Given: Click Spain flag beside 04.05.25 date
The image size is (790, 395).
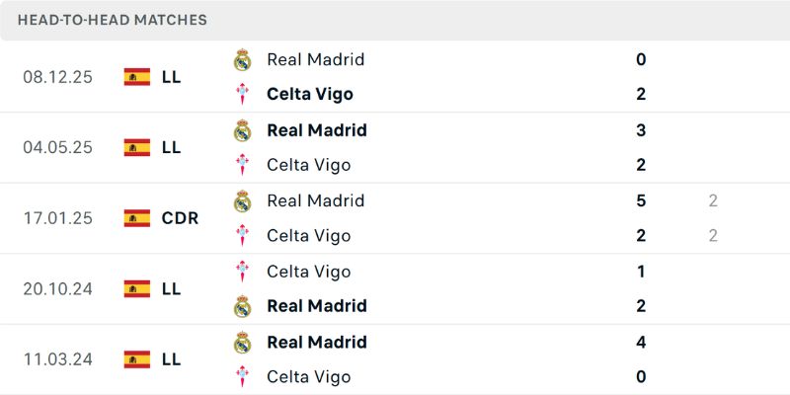Looking at the screenshot, I should 137,147.
